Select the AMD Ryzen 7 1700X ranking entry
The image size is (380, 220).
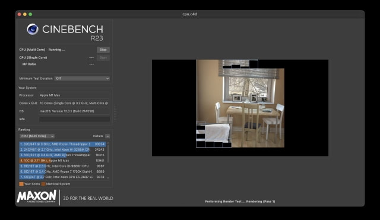click(62, 172)
